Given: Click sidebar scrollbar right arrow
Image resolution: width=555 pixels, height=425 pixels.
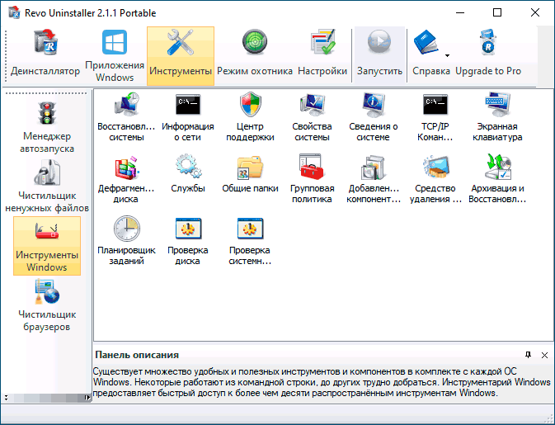Looking at the screenshot, I should click(x=87, y=398).
